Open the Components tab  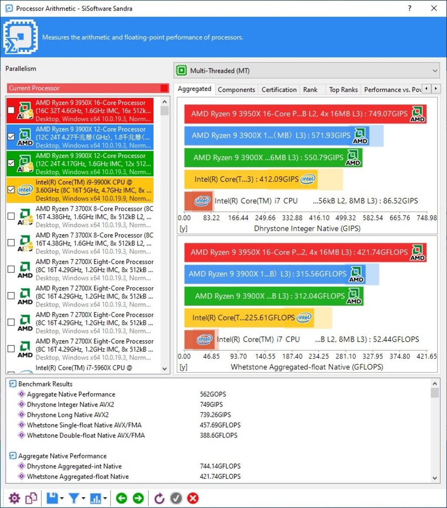coord(237,90)
